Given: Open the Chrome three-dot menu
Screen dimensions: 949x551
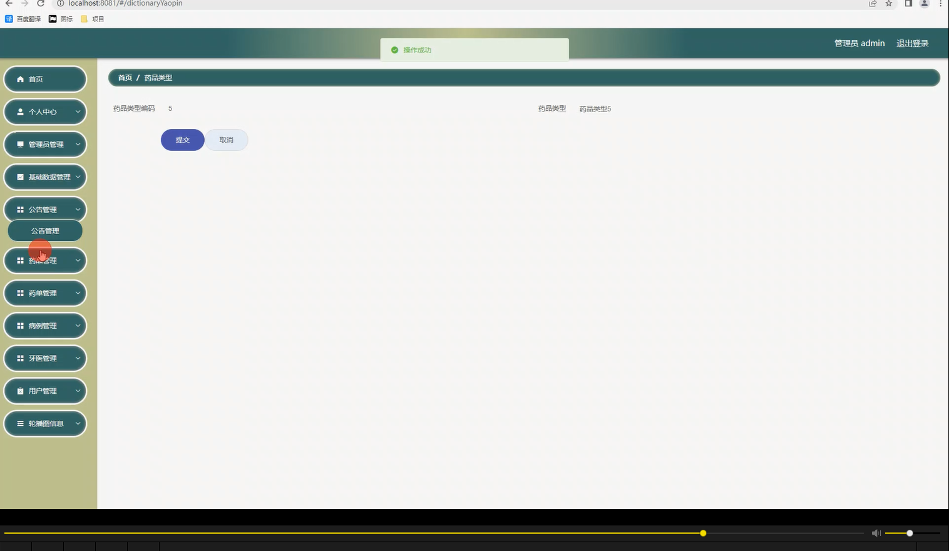Looking at the screenshot, I should [940, 3].
